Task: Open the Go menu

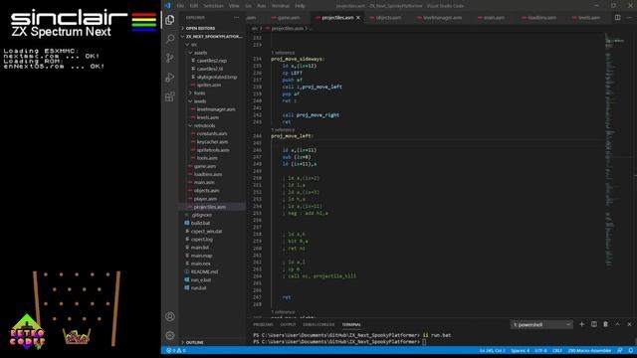Action: 248,6
